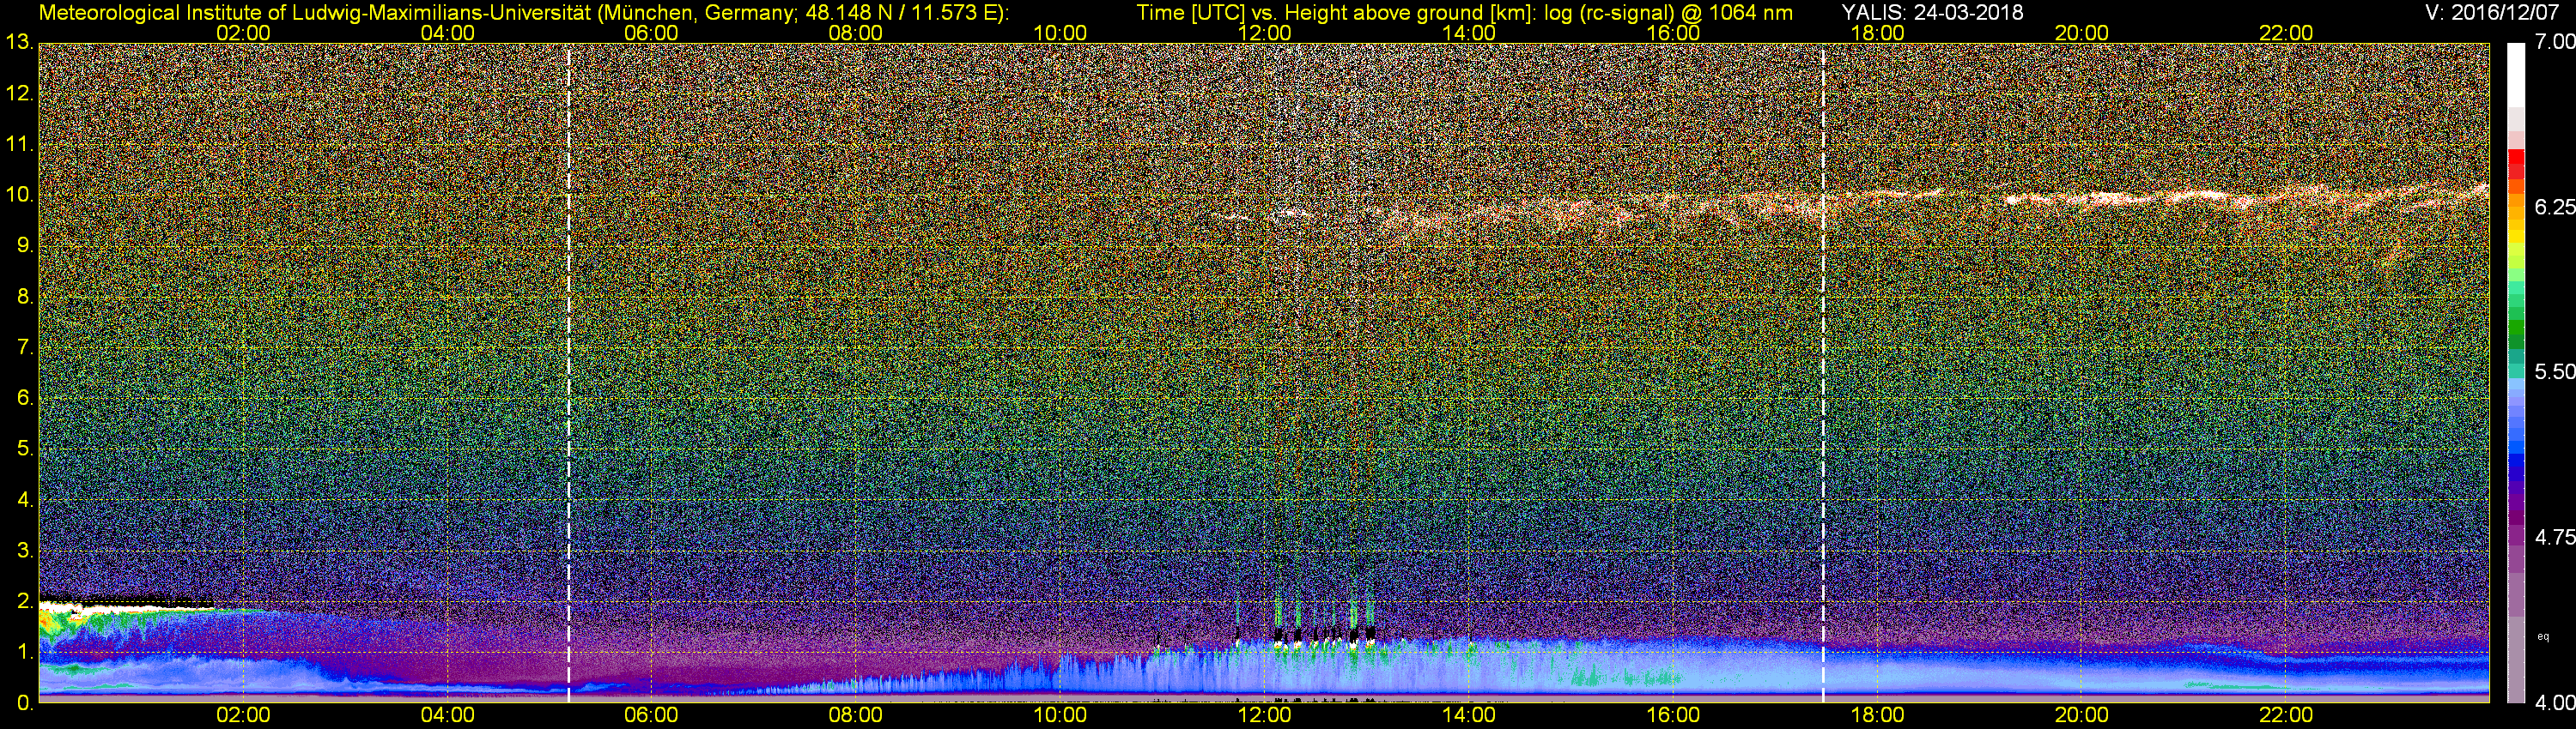Click the 04:00 label on the top time axis
This screenshot has height=729, width=2576.
[447, 33]
